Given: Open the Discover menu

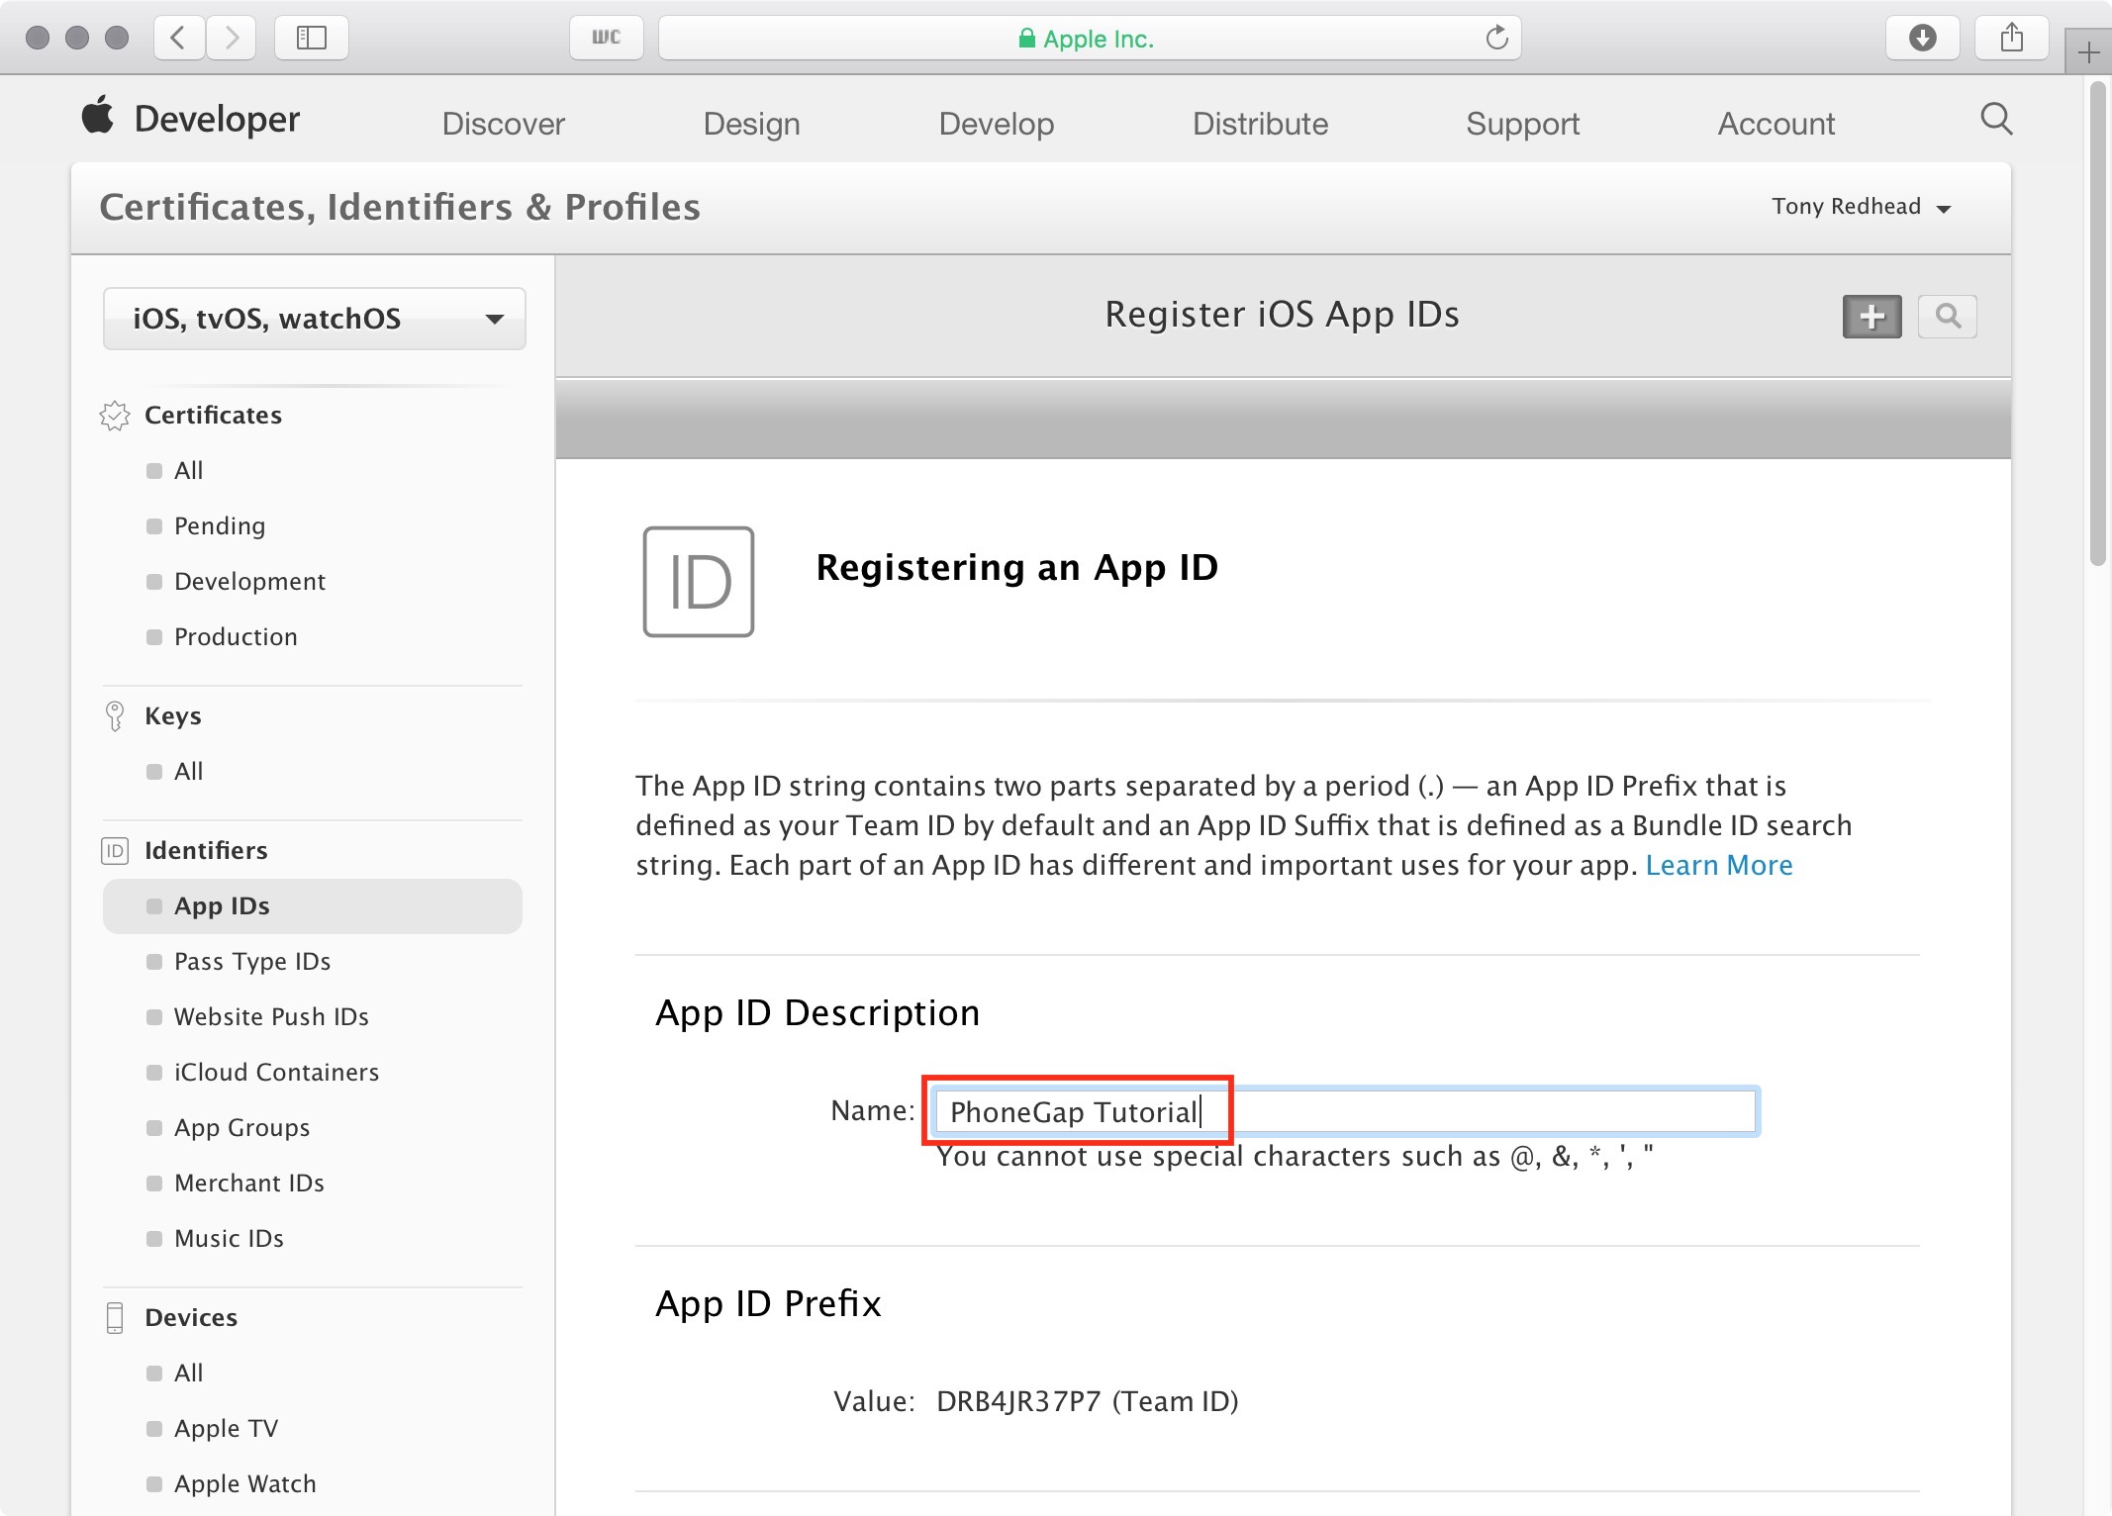Looking at the screenshot, I should pos(504,124).
